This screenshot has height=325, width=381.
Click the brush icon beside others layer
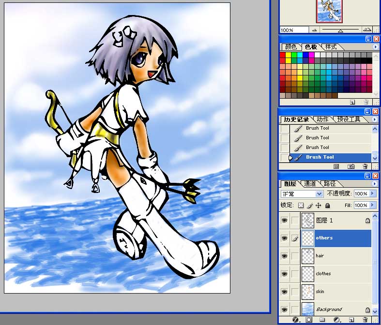coord(295,238)
